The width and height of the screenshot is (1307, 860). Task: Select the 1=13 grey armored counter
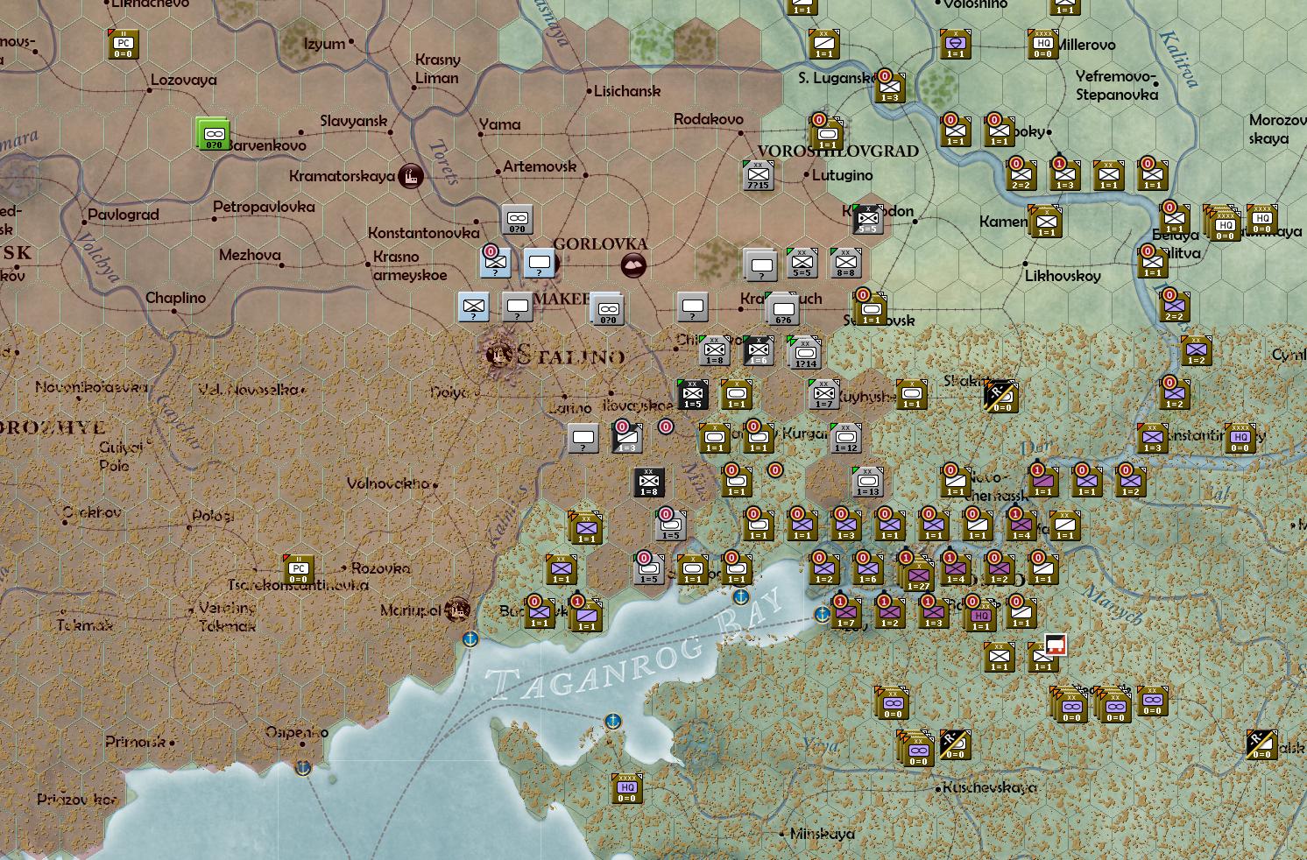[x=868, y=482]
